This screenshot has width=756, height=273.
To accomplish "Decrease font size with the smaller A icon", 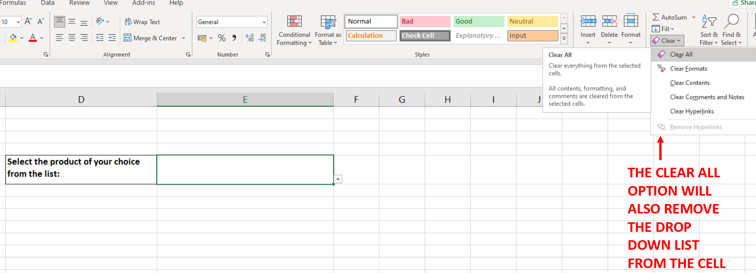I will coord(41,21).
